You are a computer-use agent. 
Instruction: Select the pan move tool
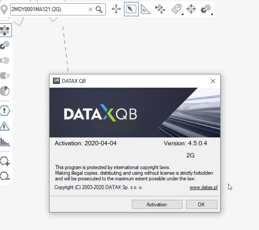[x=116, y=9]
